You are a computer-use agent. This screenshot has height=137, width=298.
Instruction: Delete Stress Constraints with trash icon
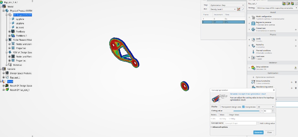coord(296,82)
